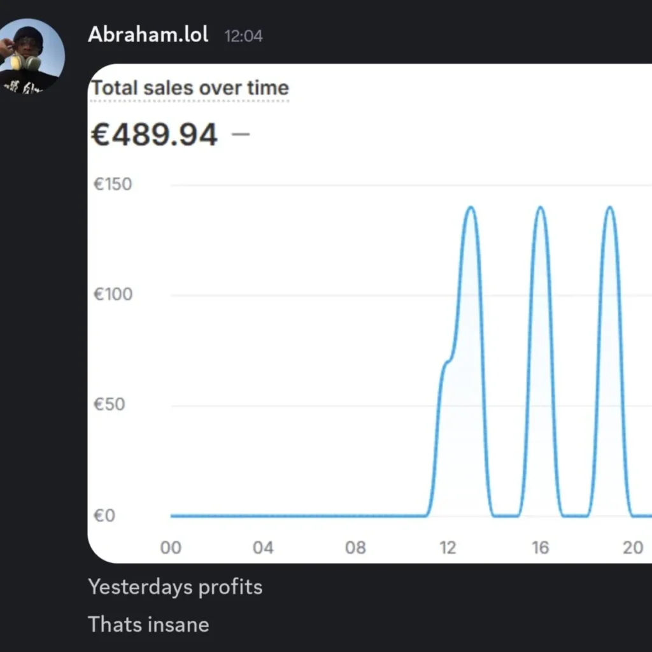Image resolution: width=652 pixels, height=652 pixels.
Task: Click the 'Thats insane' message text
Action: click(x=148, y=624)
